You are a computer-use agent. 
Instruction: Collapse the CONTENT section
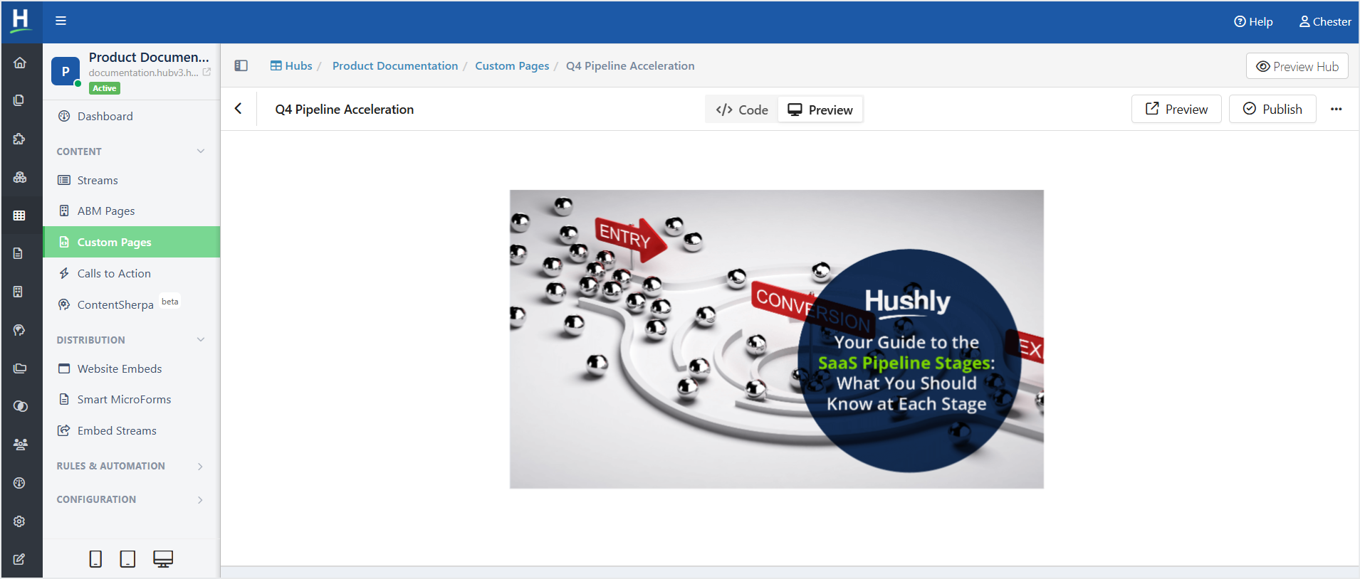click(x=201, y=151)
